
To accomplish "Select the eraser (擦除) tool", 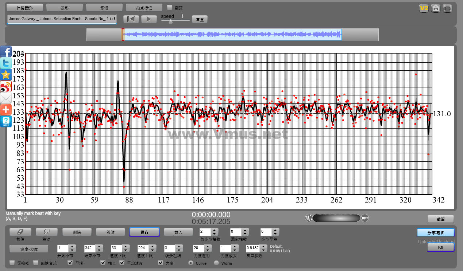I will point(20,232).
